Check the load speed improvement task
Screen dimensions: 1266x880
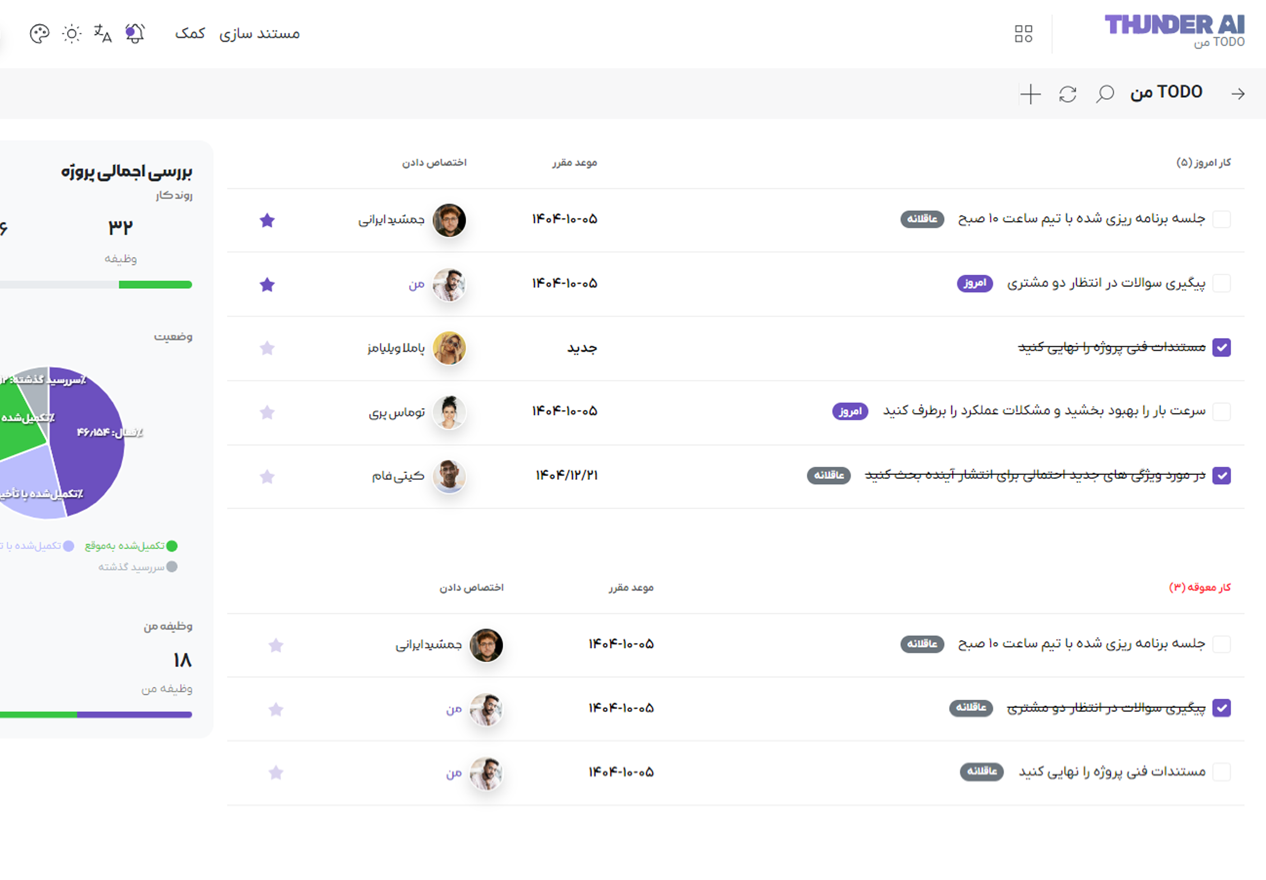(1221, 412)
